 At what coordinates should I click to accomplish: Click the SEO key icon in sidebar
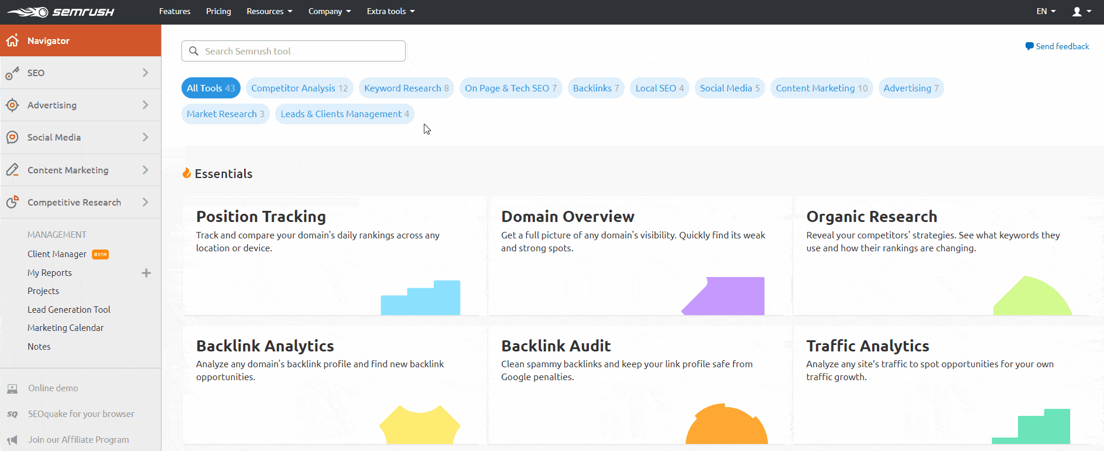click(x=12, y=73)
